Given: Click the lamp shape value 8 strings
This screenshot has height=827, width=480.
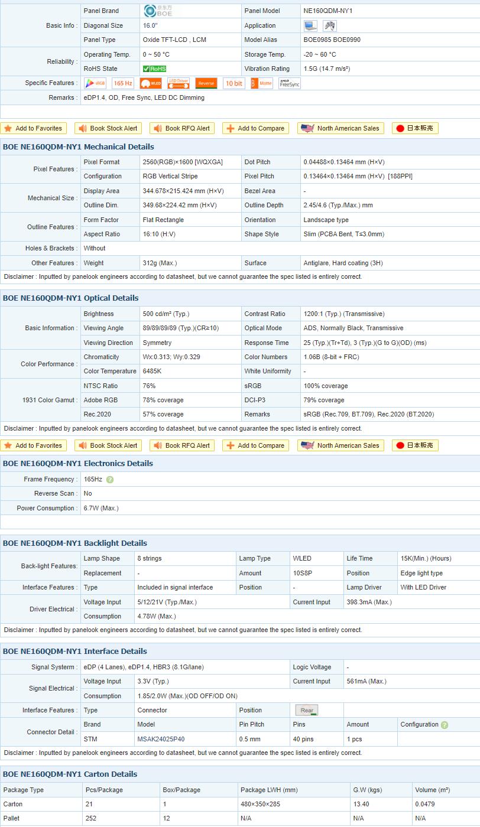Looking at the screenshot, I should coord(150,558).
